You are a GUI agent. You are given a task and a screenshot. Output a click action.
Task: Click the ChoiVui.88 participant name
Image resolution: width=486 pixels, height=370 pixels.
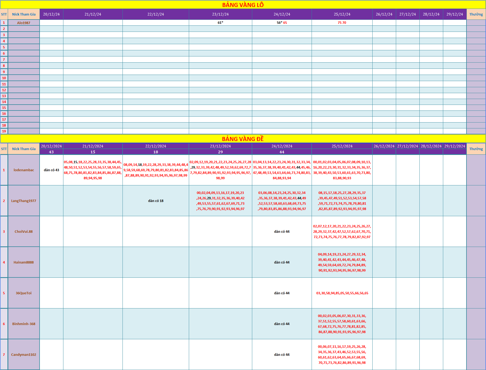click(24, 231)
